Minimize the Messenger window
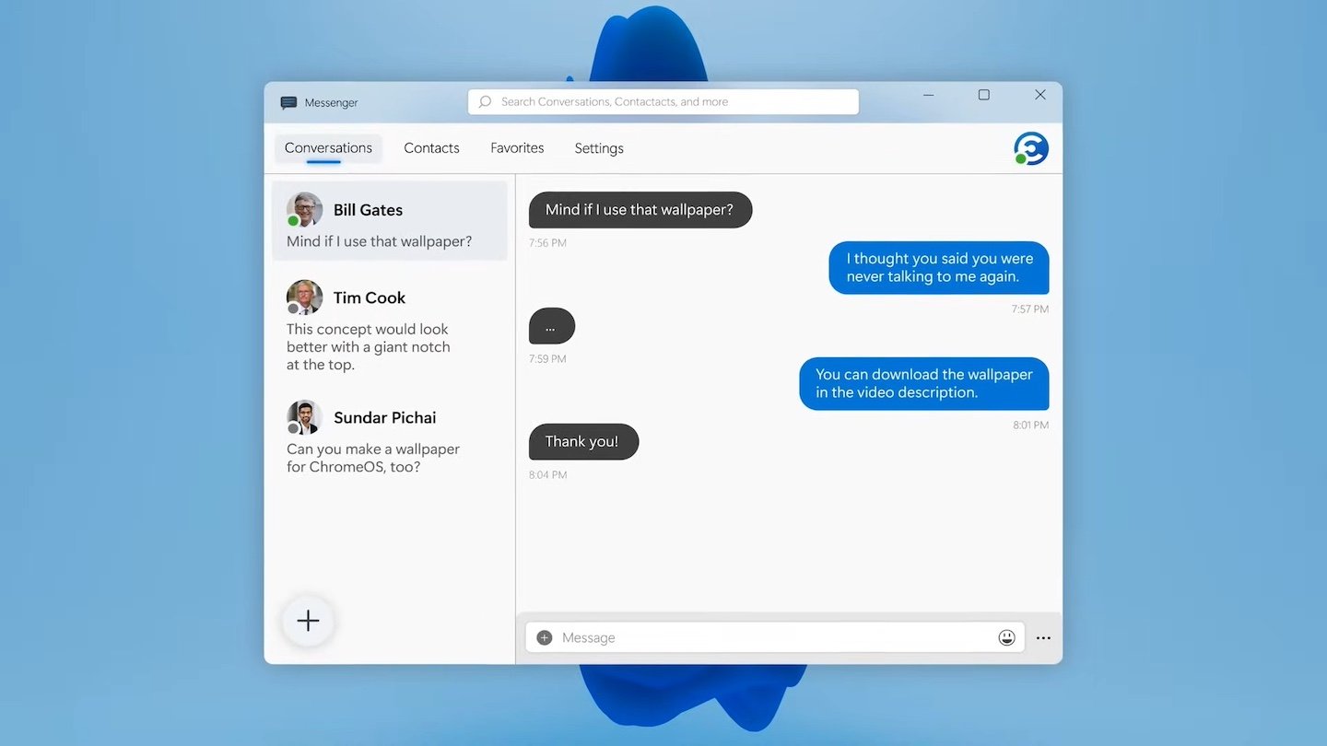 click(928, 95)
